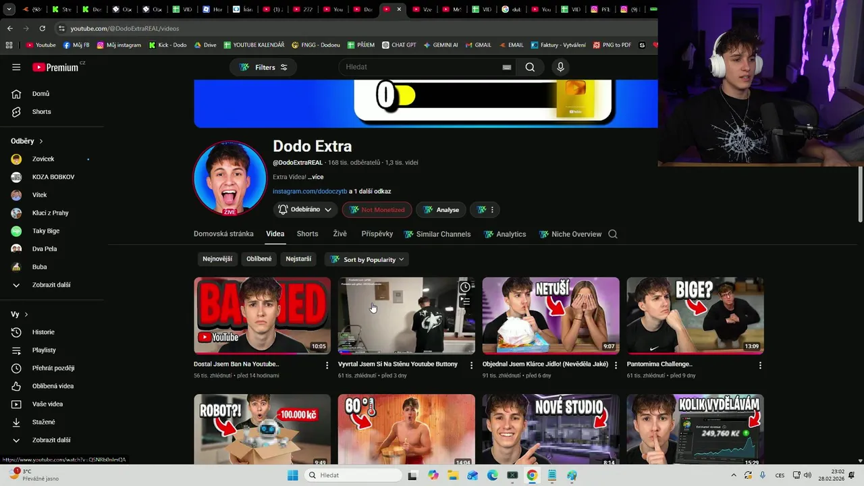Add Vyvrtal Jsem video to queue
The image size is (864, 486).
coord(465,302)
